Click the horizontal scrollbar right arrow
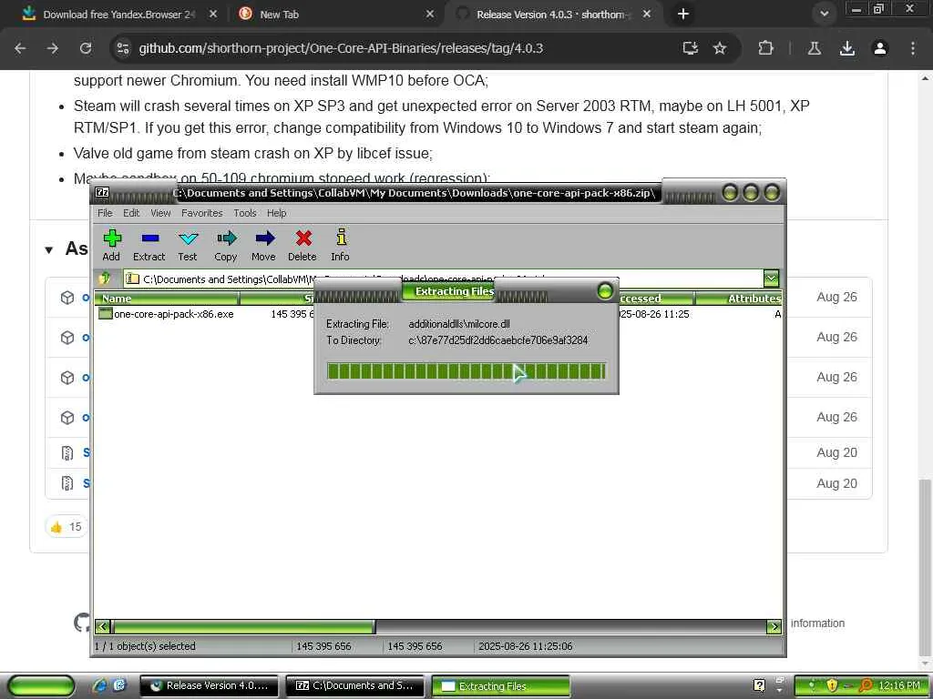 click(774, 626)
